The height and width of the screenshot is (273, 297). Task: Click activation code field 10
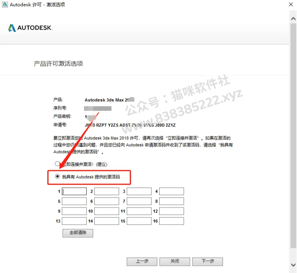point(107,211)
